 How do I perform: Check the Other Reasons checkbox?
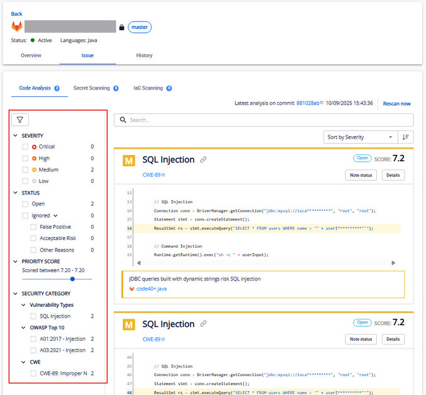click(33, 250)
